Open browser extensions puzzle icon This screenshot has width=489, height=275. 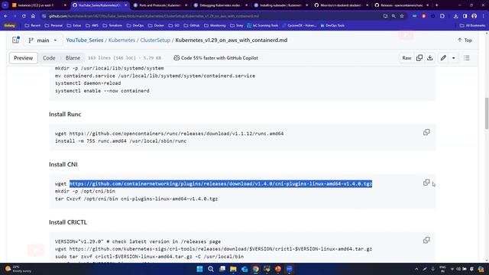point(442,16)
